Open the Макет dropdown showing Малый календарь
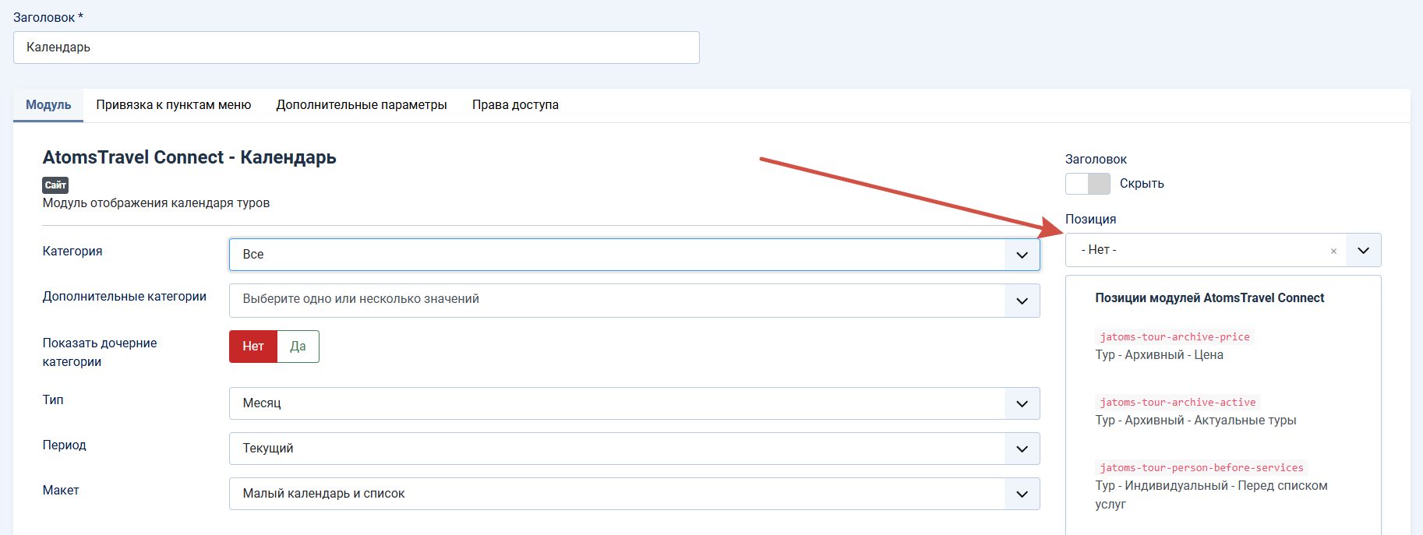Image resolution: width=1423 pixels, height=535 pixels. (634, 494)
